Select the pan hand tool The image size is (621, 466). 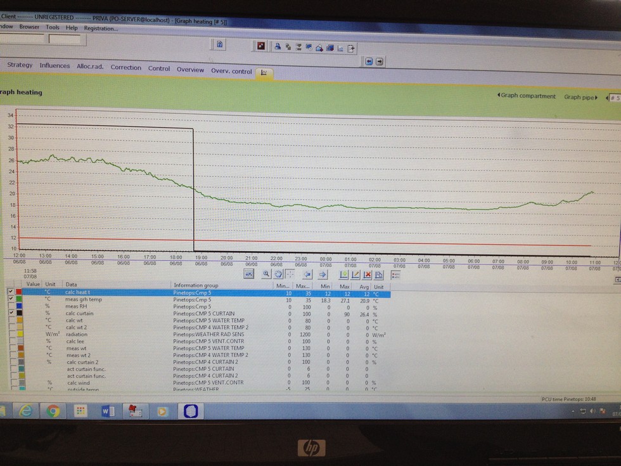coord(278,274)
